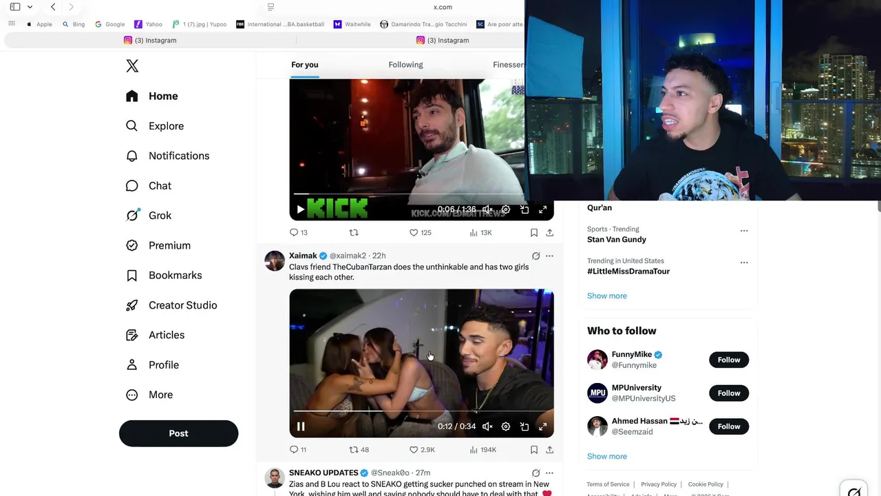881x496 pixels.
Task: Expand the Safari sidebar dropdown arrow
Action: pyautogui.click(x=30, y=7)
